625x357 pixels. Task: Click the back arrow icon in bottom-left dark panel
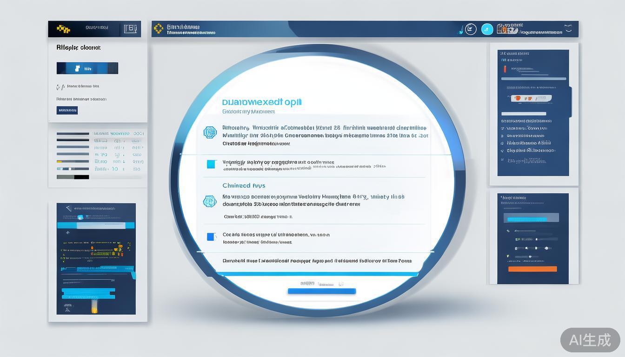[68, 209]
